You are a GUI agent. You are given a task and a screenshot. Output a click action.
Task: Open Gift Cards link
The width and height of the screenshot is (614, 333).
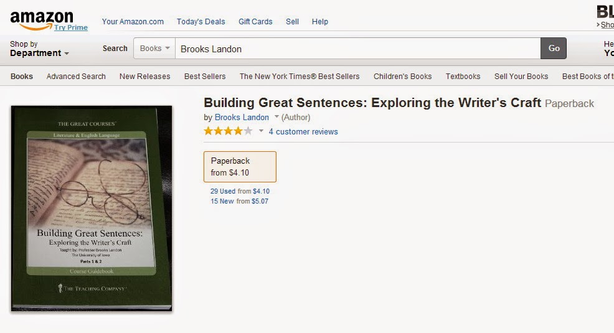point(255,21)
